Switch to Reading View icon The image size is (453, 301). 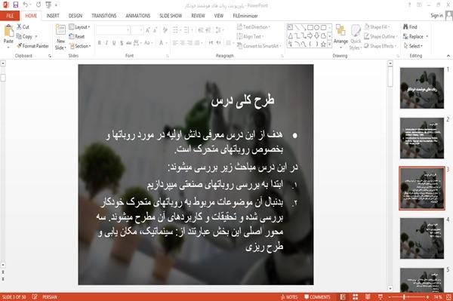click(368, 297)
